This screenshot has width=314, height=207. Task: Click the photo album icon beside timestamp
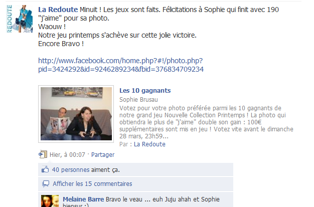pos(43,154)
